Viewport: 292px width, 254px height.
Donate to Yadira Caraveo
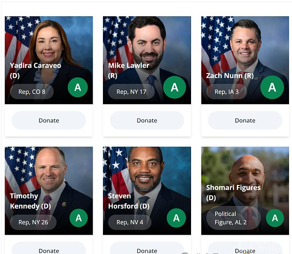coord(49,120)
